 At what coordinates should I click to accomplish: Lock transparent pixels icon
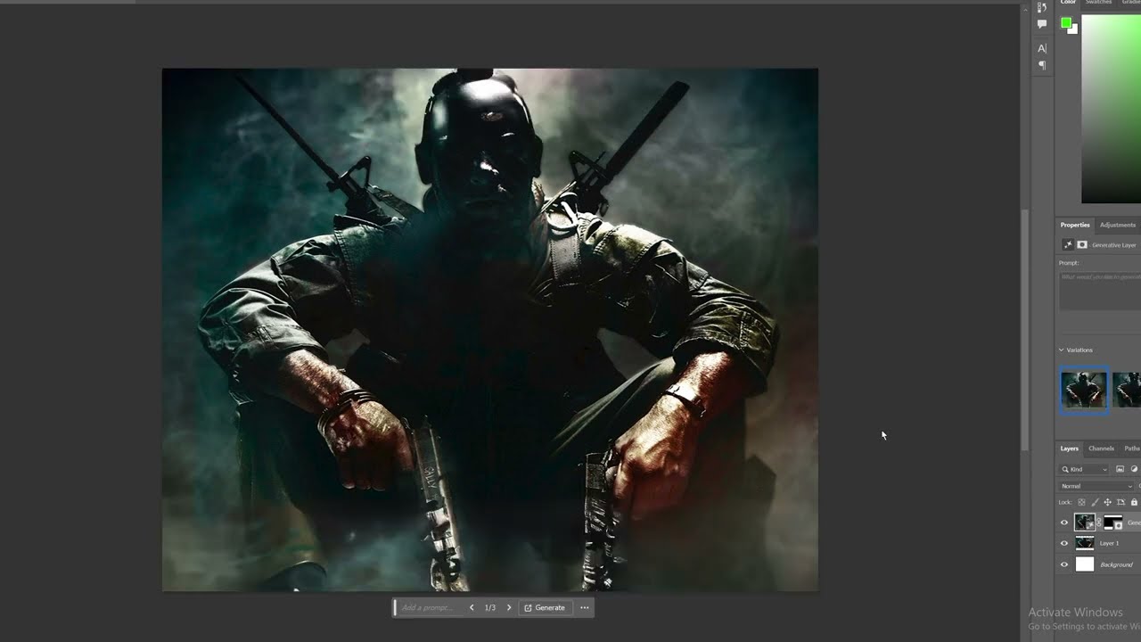[x=1082, y=503]
